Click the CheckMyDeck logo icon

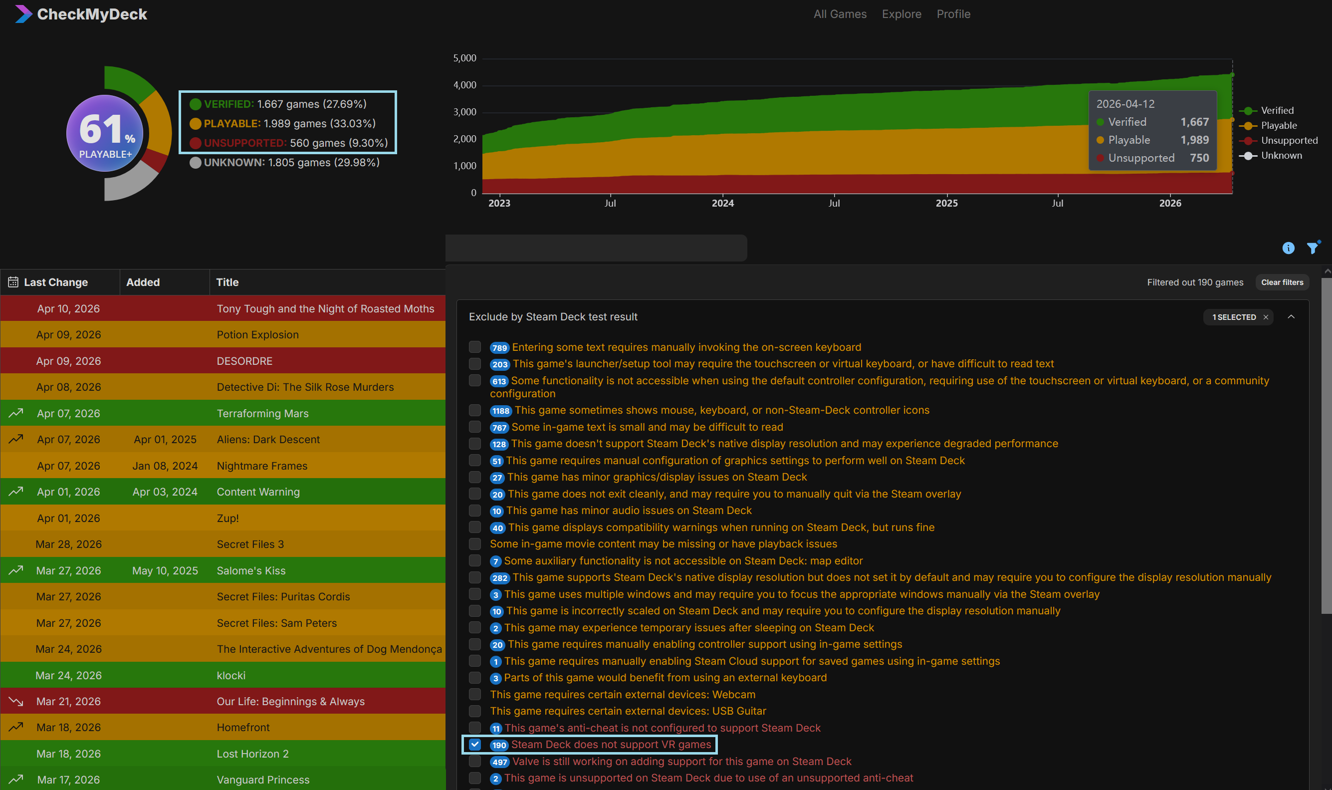pyautogui.click(x=23, y=14)
